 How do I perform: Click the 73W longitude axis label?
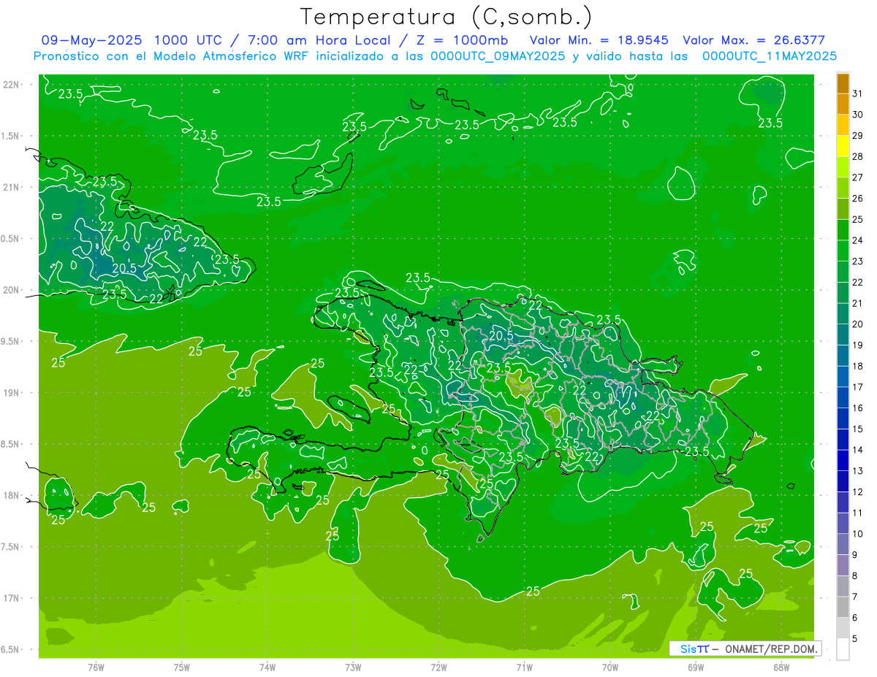(x=353, y=668)
